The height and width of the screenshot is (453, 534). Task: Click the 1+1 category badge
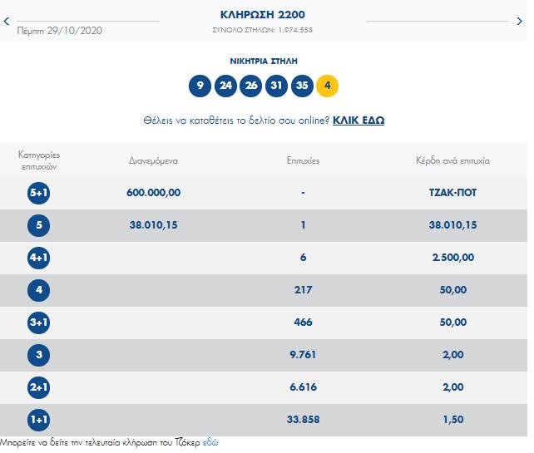pos(39,420)
